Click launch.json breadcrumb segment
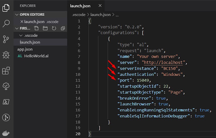Image resolution: width=216 pixels, height=138 pixels. [x=101, y=15]
